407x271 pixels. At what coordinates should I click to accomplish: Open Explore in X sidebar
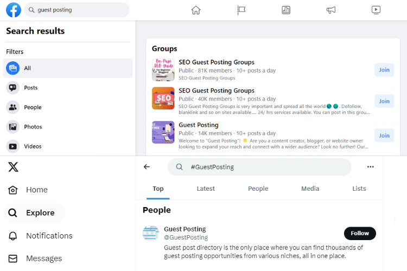point(34,213)
